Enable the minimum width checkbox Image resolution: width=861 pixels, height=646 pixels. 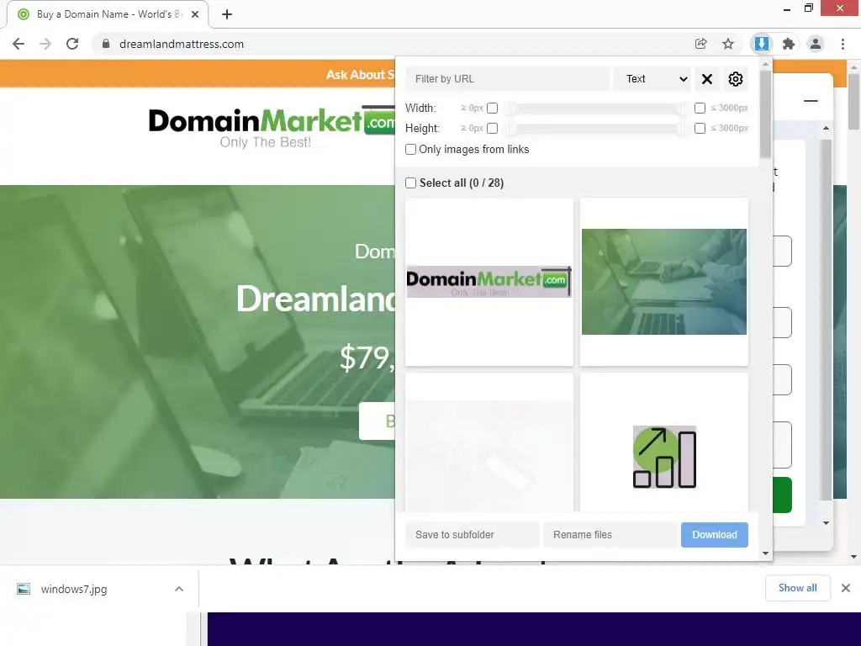pos(492,109)
